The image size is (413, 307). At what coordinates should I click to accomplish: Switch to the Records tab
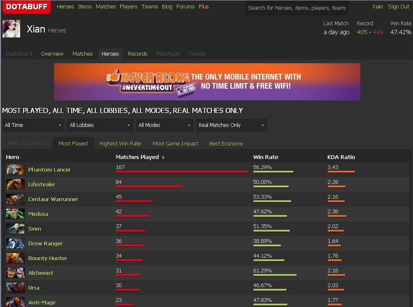click(138, 54)
